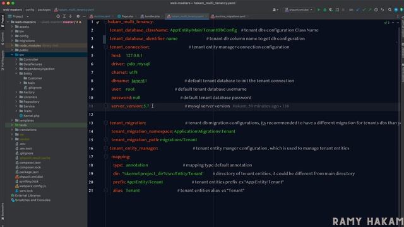The height and width of the screenshot is (227, 404).
Task: Select yarn.lock in project tree
Action: pyautogui.click(x=24, y=190)
